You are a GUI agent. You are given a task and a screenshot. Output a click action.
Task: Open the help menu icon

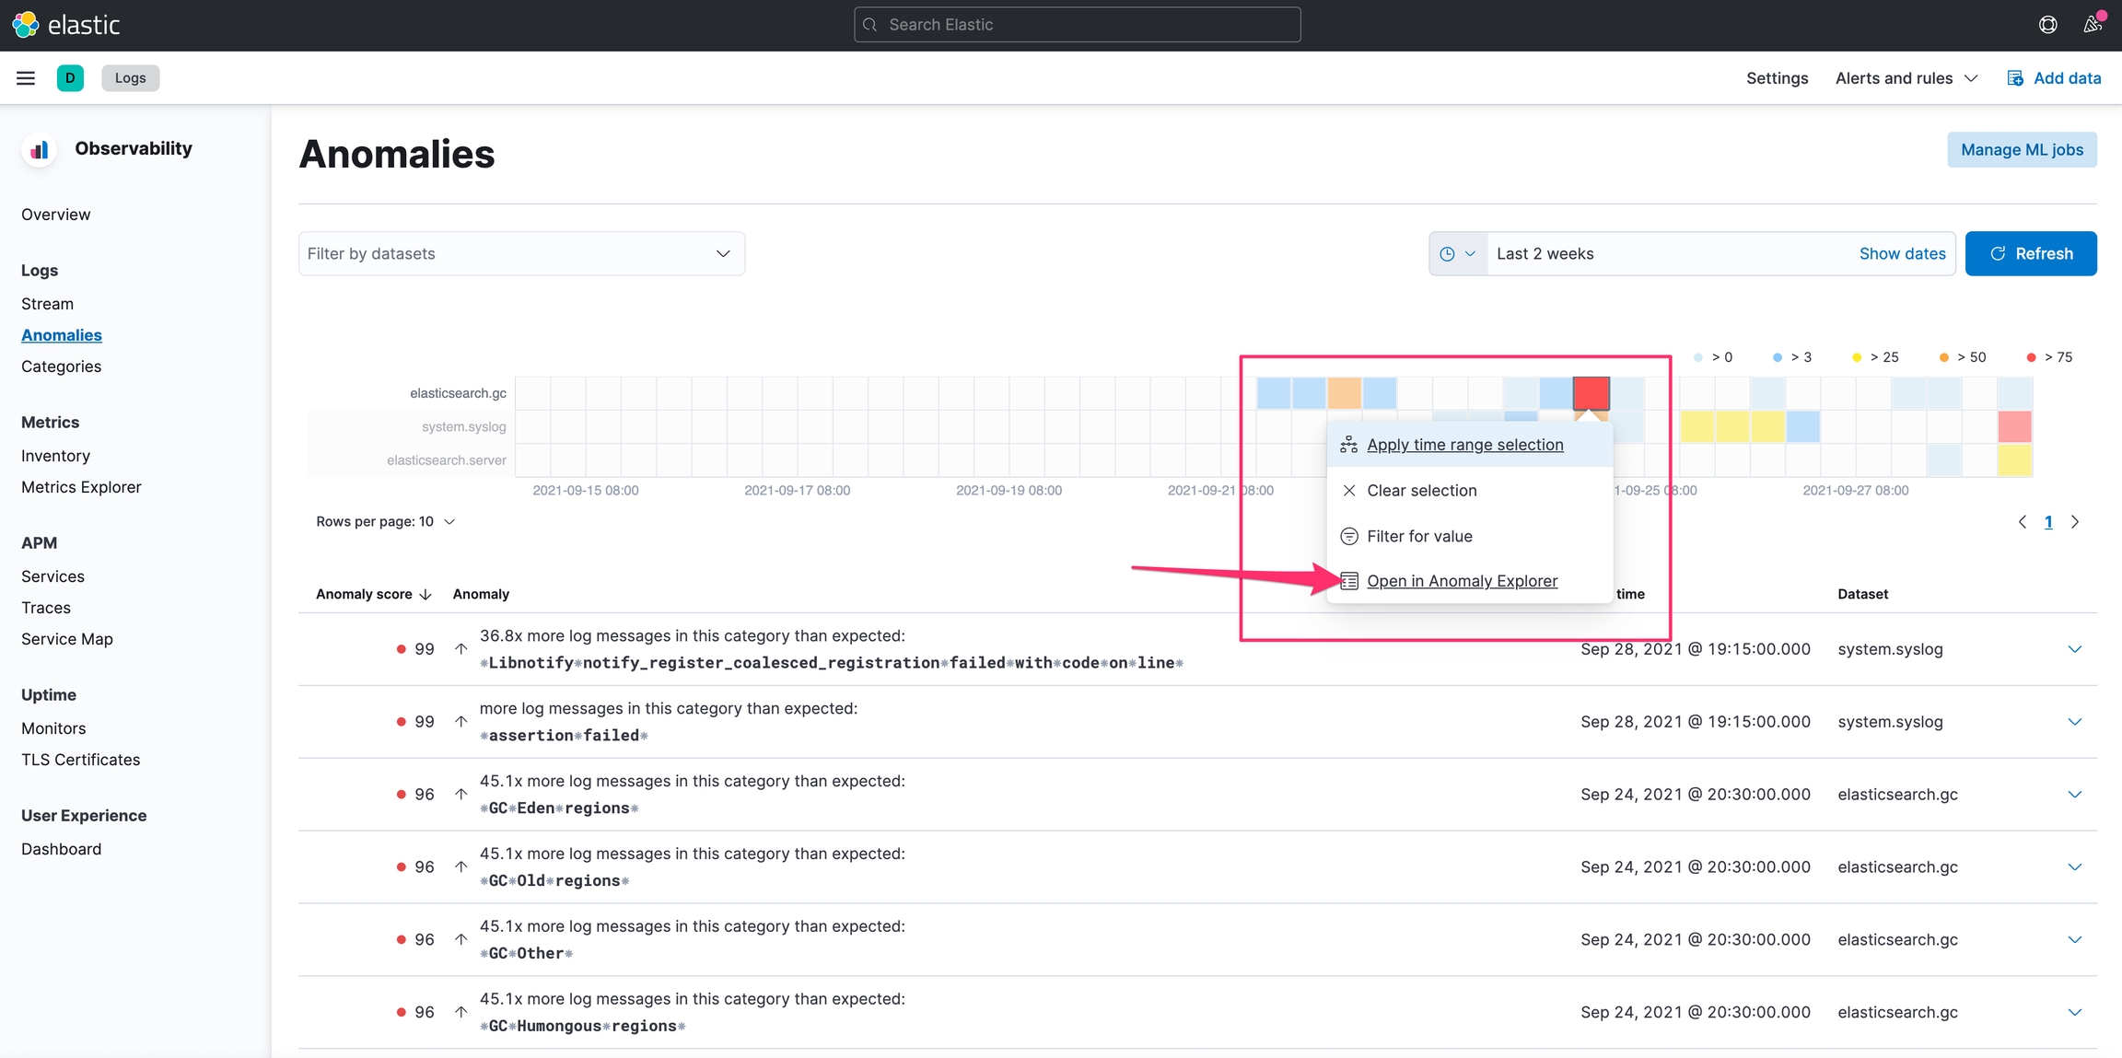click(x=2047, y=25)
